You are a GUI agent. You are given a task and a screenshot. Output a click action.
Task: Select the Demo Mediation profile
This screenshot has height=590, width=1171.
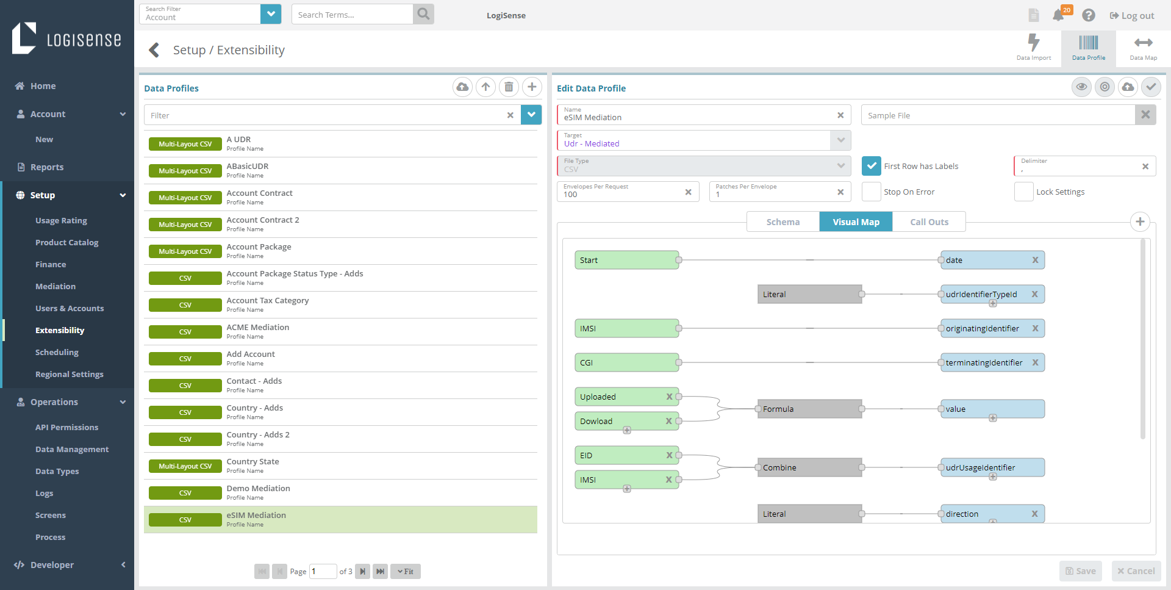click(x=340, y=492)
